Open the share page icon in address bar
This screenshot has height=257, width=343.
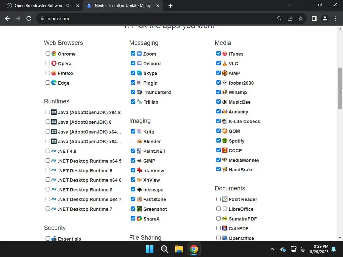coord(290,19)
